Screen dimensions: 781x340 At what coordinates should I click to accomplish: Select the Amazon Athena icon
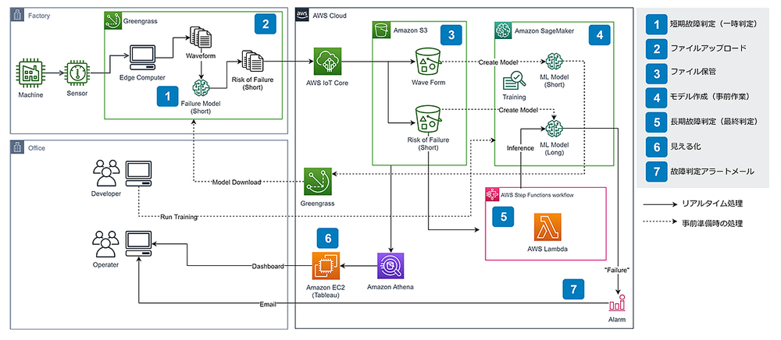[x=390, y=266]
